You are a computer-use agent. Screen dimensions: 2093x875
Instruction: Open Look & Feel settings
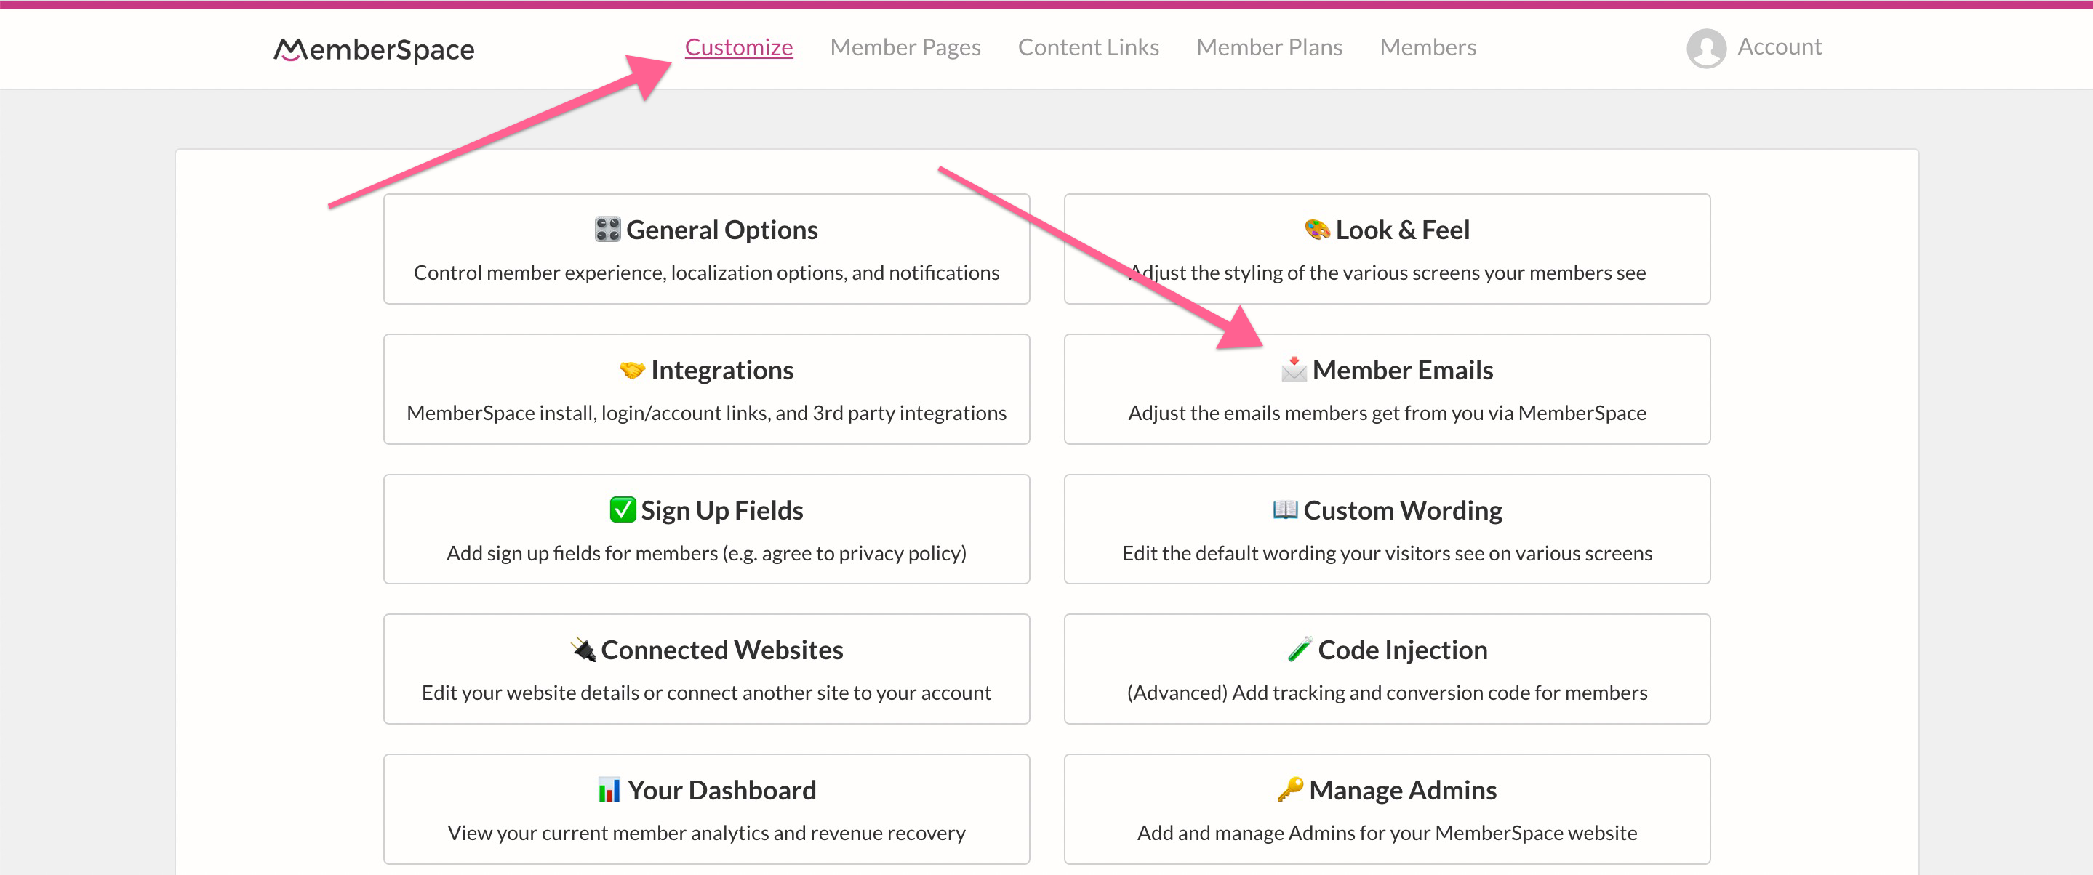[x=1402, y=230]
